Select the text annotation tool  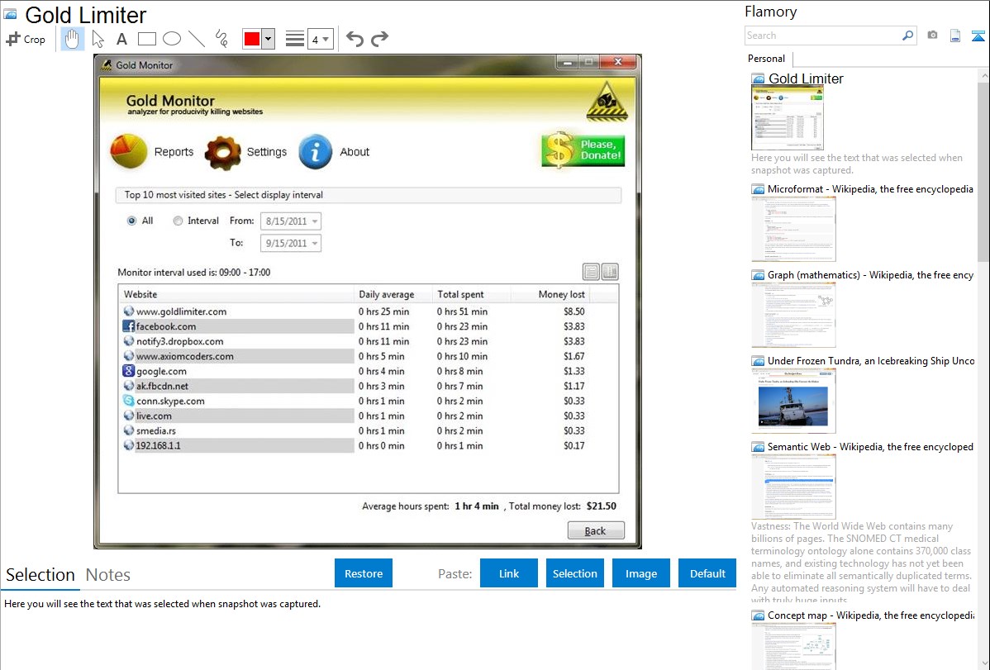[121, 39]
